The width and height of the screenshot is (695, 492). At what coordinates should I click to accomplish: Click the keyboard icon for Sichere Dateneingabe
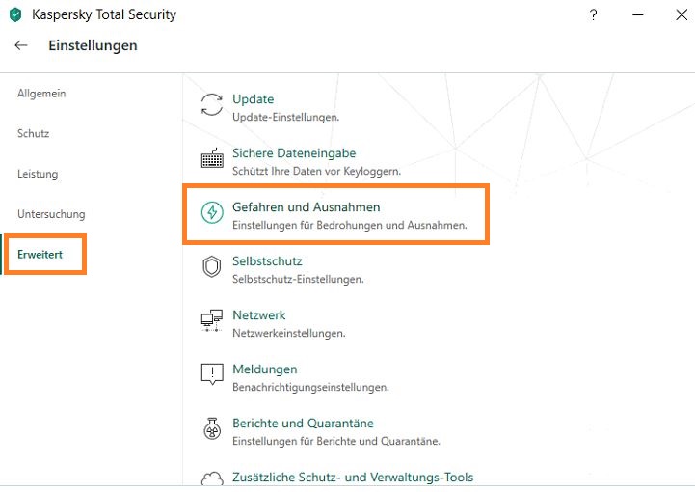[212, 158]
